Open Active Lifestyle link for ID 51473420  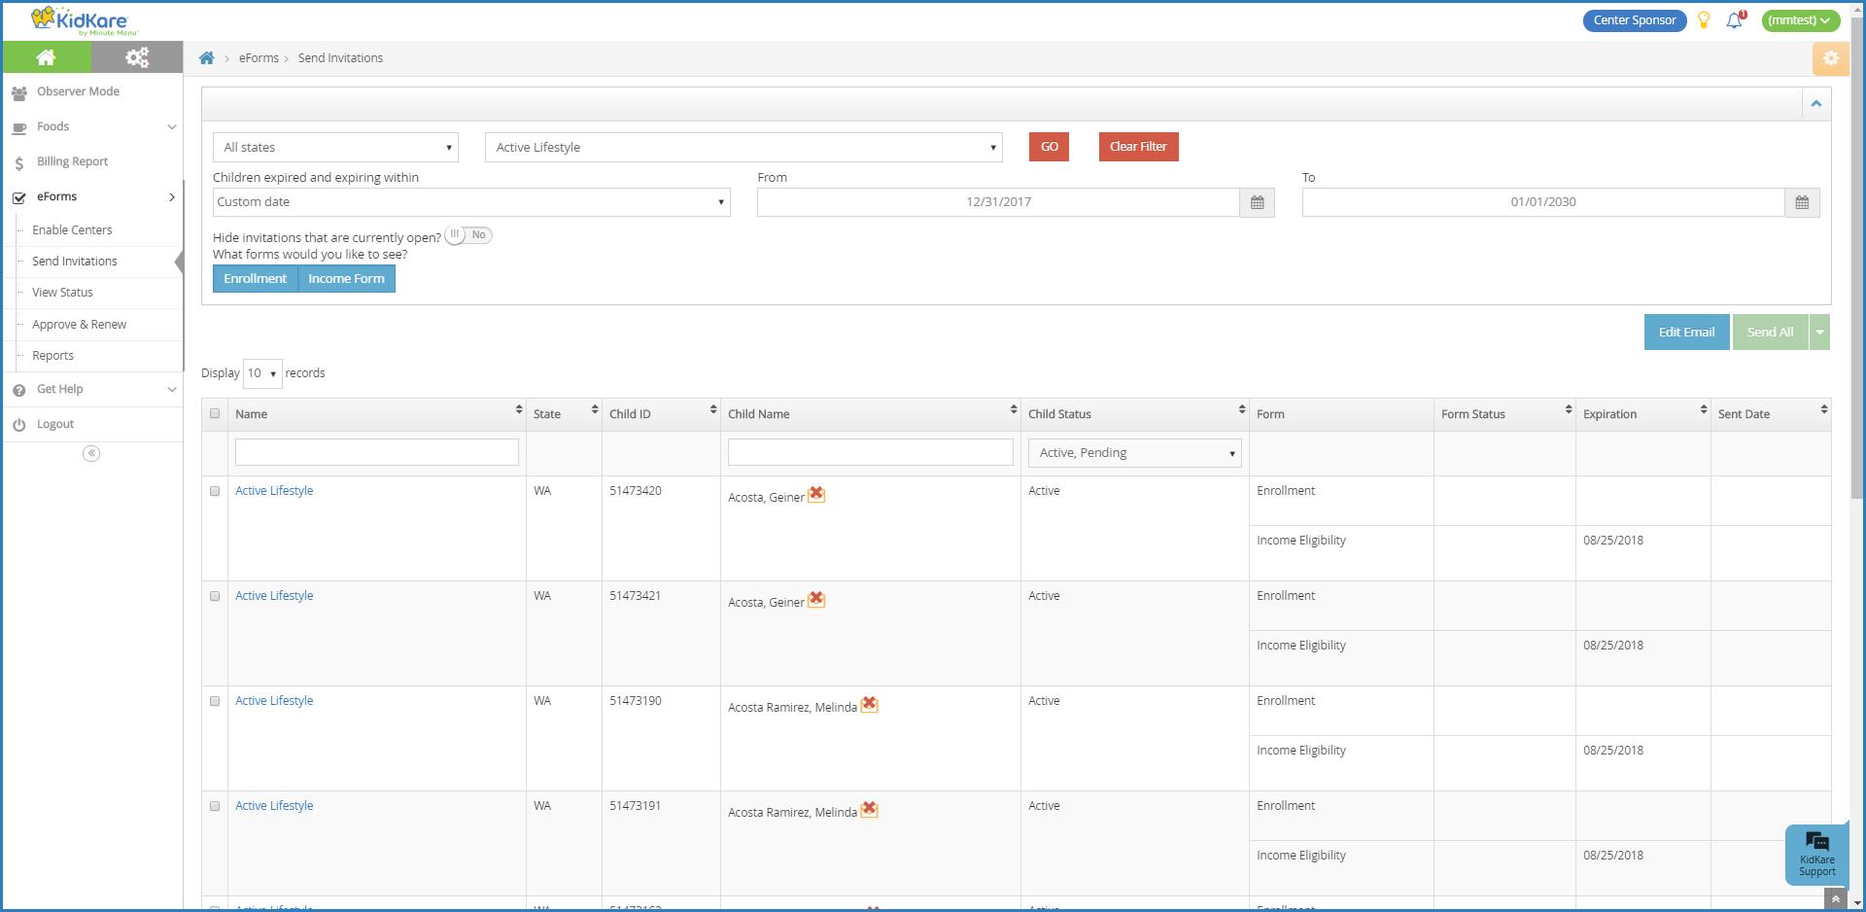point(274,491)
